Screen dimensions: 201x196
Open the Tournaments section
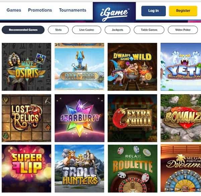coord(73,10)
